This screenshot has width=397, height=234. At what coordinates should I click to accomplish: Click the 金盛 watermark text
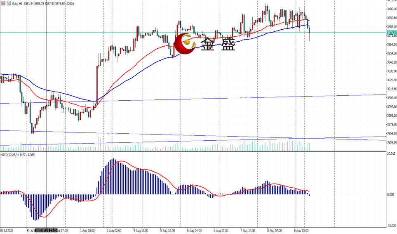point(218,45)
